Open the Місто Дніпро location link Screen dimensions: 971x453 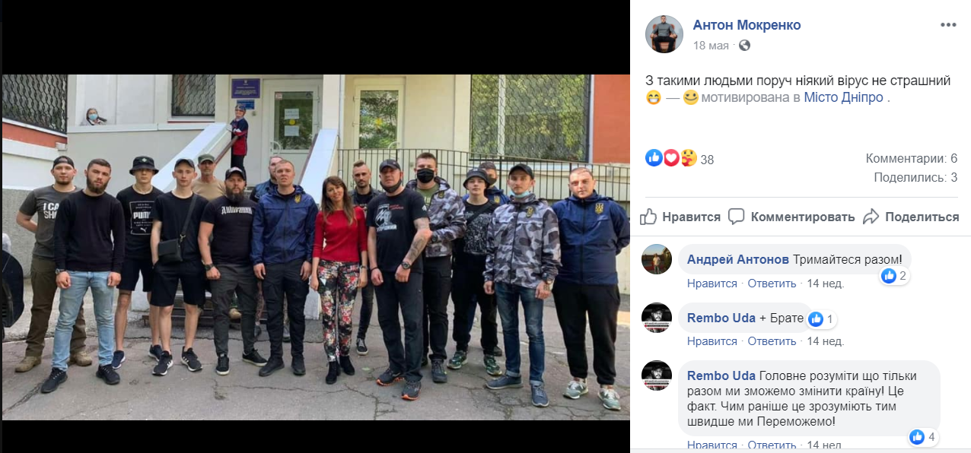pyautogui.click(x=843, y=97)
